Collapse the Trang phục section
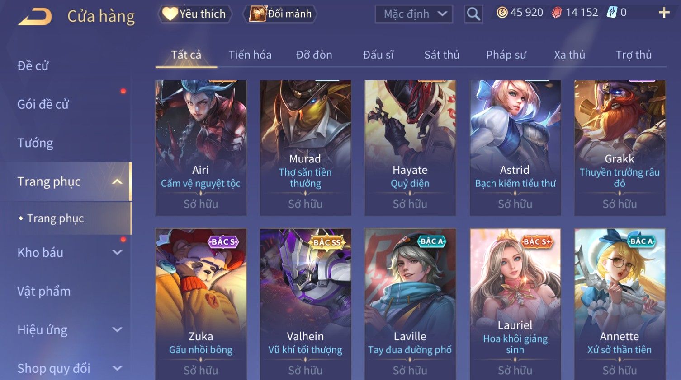681x380 pixels. click(117, 181)
